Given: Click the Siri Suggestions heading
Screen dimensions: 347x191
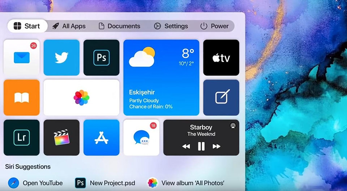Looking at the screenshot, I should click(28, 167).
